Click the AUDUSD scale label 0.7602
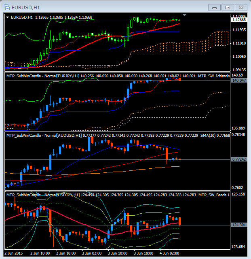251x259 pixels. [237, 188]
